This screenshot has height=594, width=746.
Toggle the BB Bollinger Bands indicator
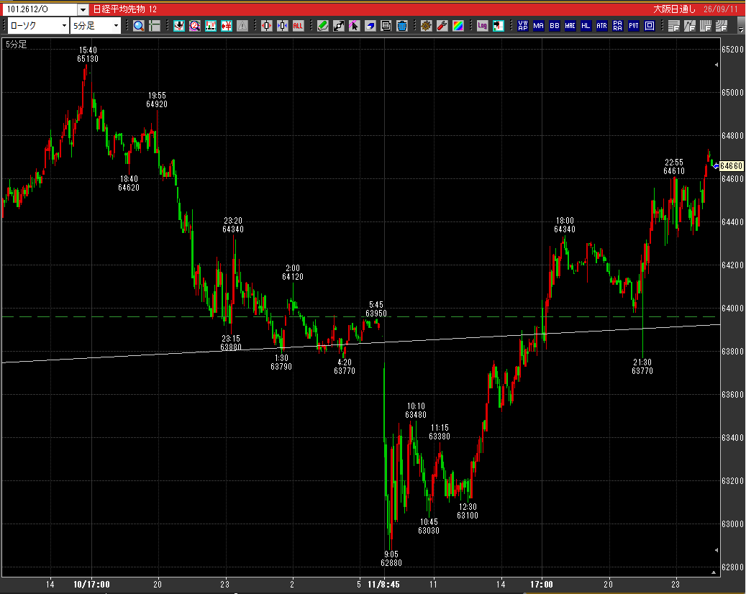point(554,26)
